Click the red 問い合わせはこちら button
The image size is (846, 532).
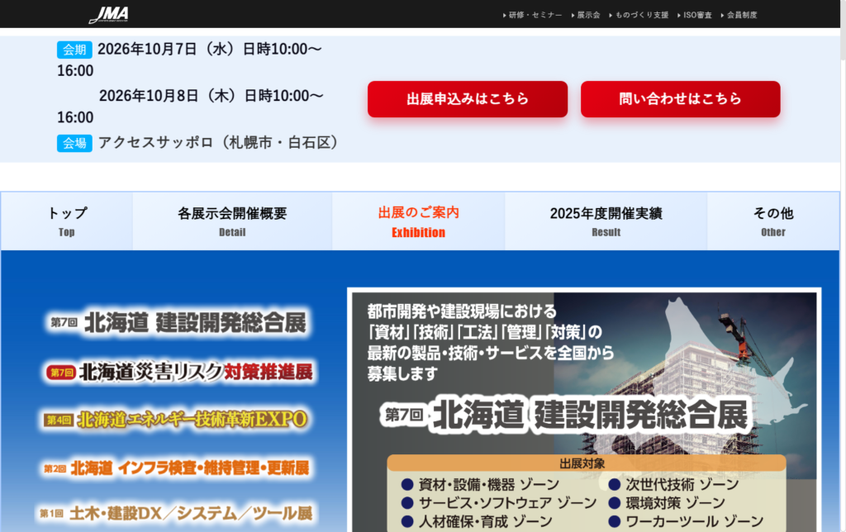tap(680, 98)
